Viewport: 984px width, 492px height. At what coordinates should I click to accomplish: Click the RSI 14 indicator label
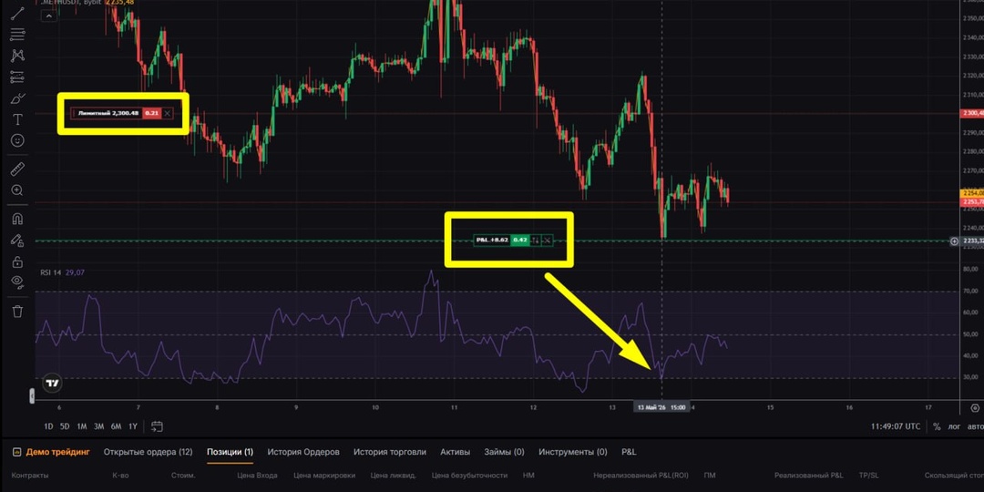(51, 272)
